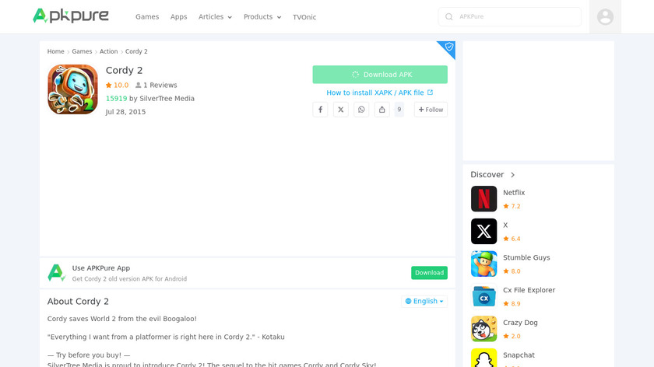Viewport: 654px width, 367px height.
Task: Go to Games in top navigation
Action: (147, 17)
